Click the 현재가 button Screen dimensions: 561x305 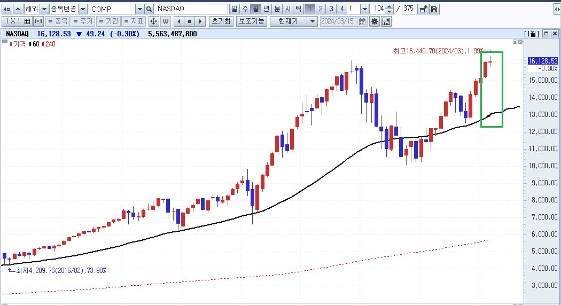(x=289, y=21)
